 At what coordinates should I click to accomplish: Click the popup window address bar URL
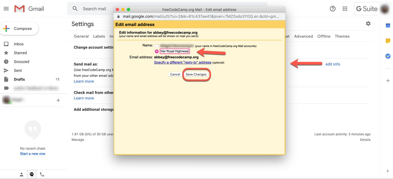201,16
